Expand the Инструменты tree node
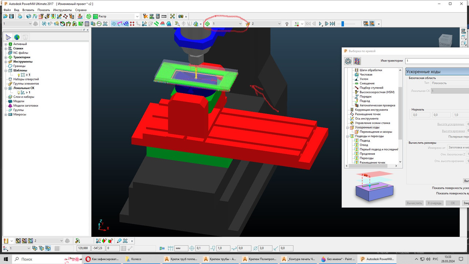This screenshot has height=264, width=469. (x=6, y=62)
